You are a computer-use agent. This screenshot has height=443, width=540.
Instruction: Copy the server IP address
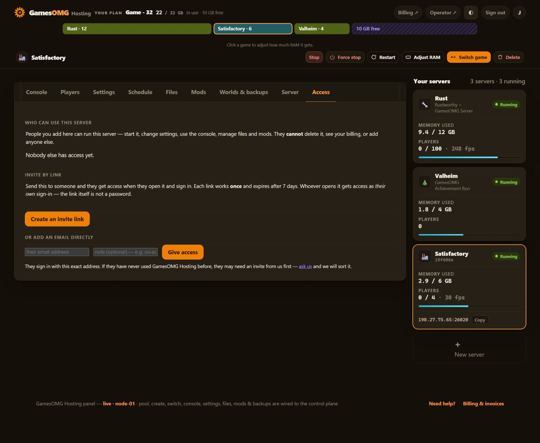pos(480,320)
